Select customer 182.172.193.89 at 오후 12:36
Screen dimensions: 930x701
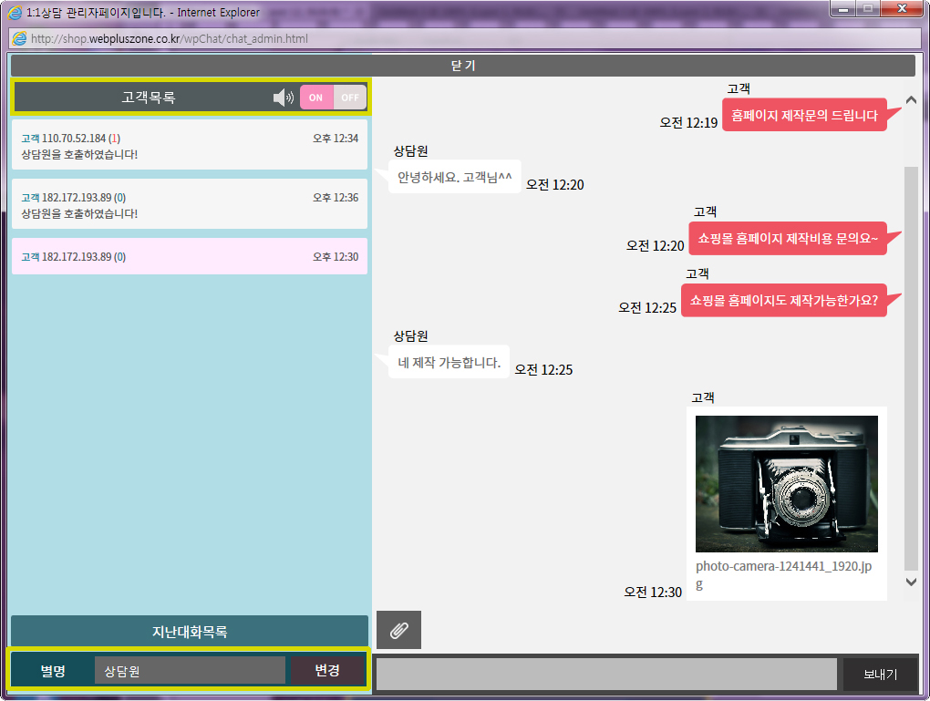pyautogui.click(x=190, y=204)
